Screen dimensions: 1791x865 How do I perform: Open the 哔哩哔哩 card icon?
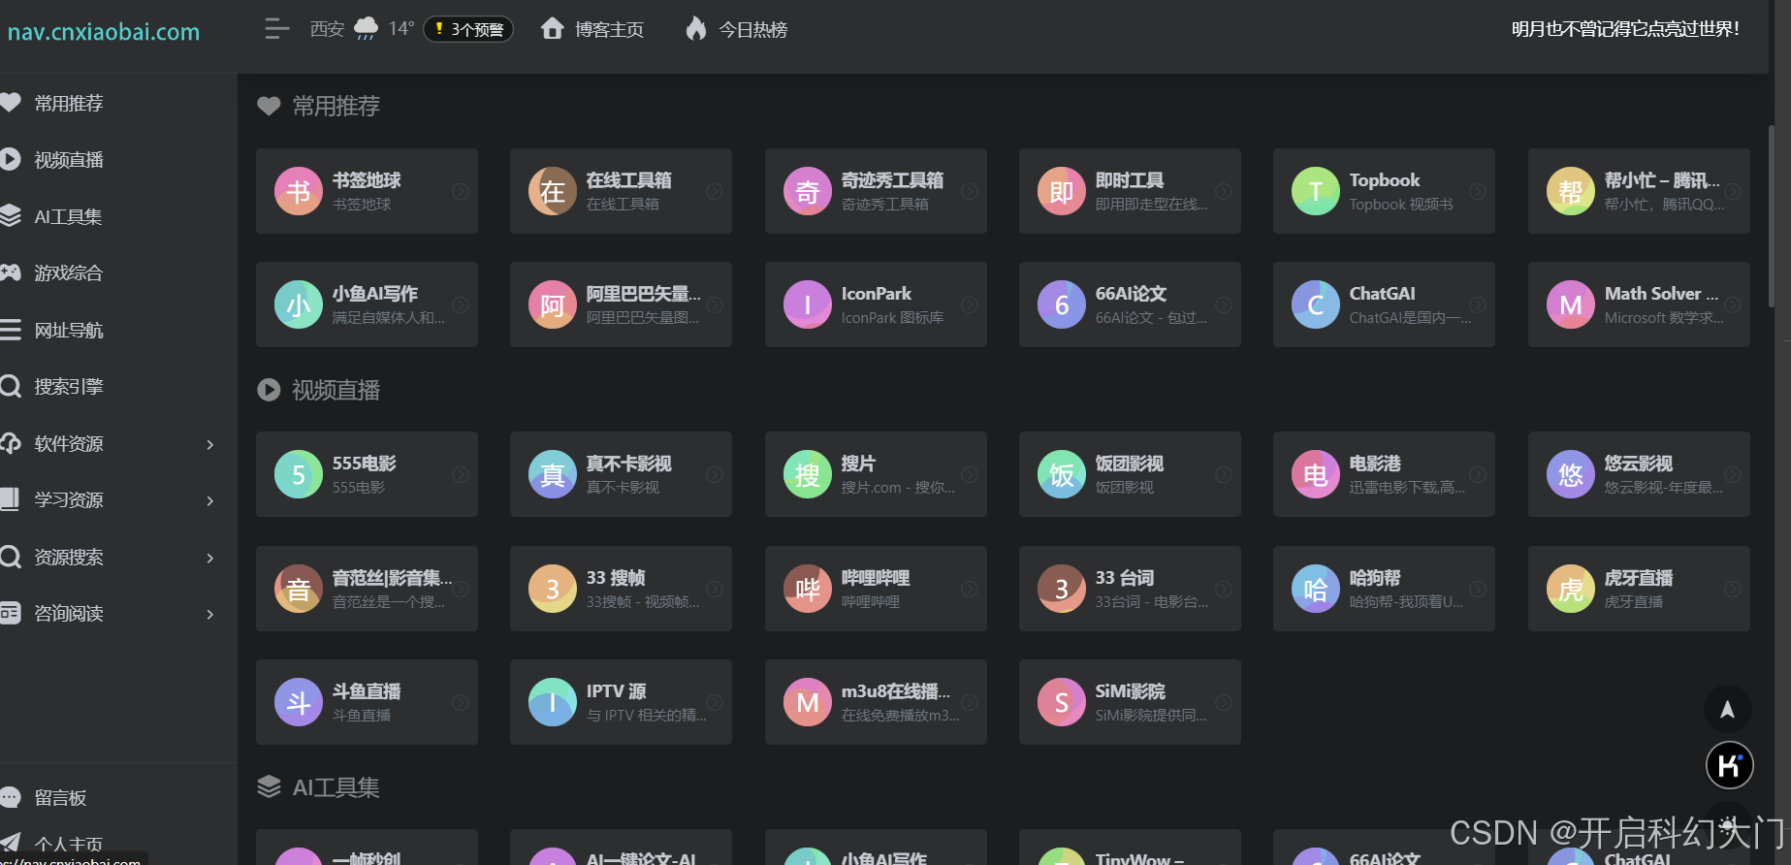(x=808, y=589)
